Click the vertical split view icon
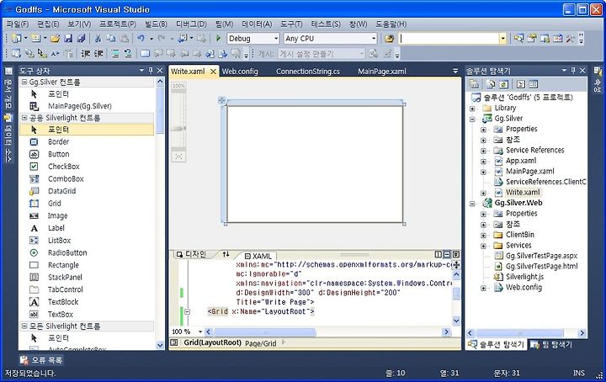 click(439, 254)
